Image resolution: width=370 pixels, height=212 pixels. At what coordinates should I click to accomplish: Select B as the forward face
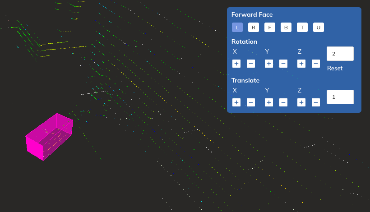coord(286,28)
